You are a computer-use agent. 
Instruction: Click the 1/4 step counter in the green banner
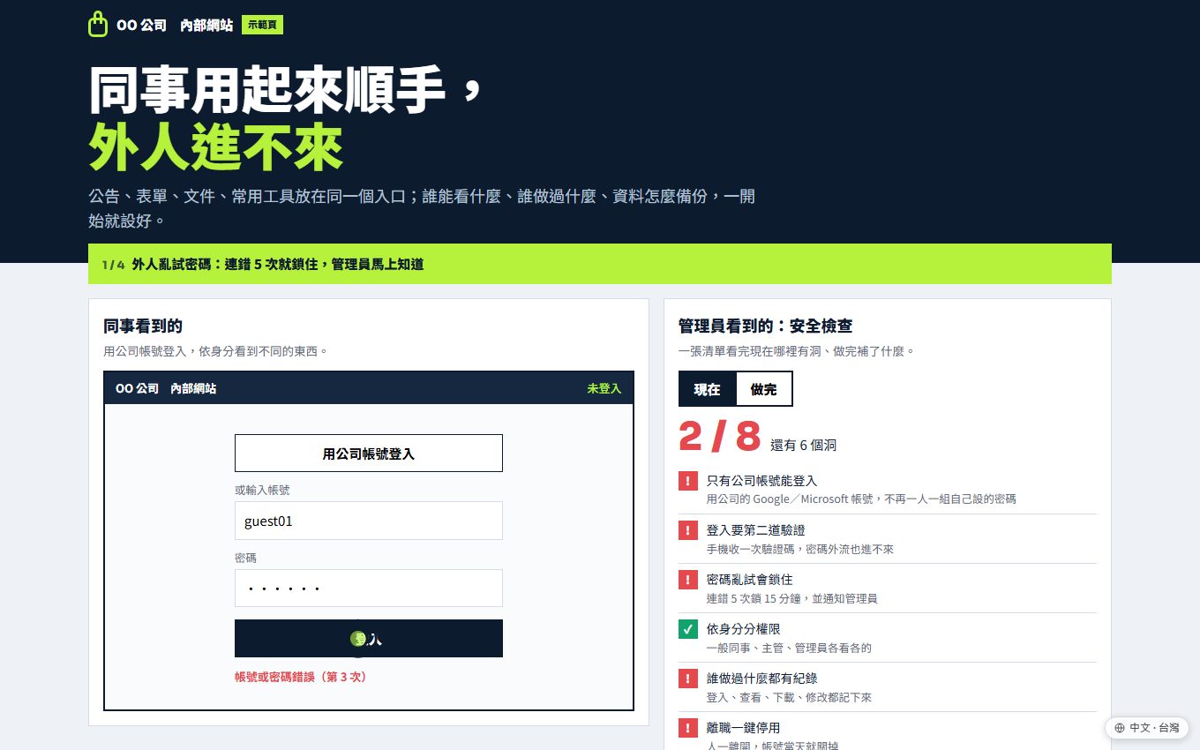[114, 265]
